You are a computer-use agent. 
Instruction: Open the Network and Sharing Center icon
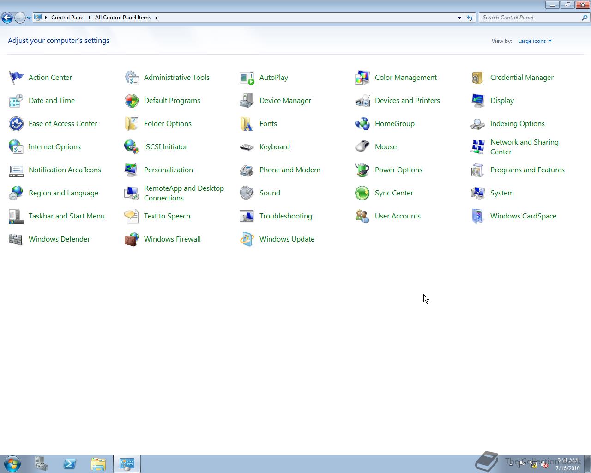pyautogui.click(x=478, y=147)
